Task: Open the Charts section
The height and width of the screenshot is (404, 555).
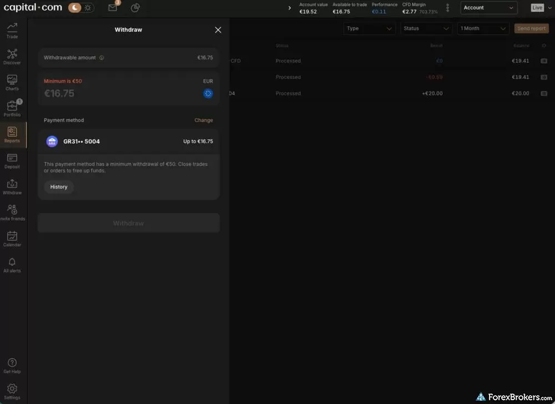Action: point(12,83)
